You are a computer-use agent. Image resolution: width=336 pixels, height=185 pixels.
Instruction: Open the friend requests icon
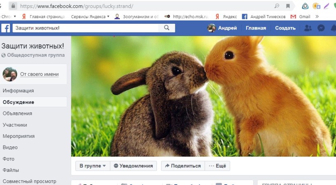point(308,28)
